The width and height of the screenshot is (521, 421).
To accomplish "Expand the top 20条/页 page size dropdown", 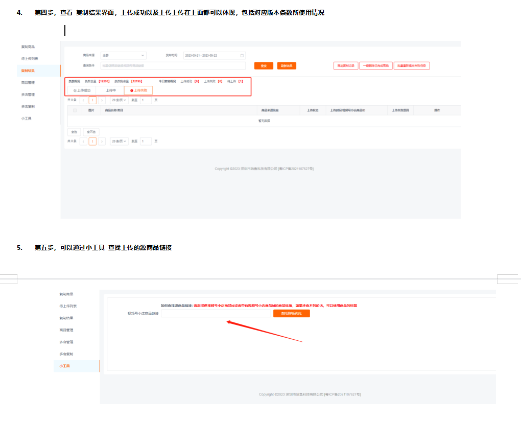I will tap(120, 100).
